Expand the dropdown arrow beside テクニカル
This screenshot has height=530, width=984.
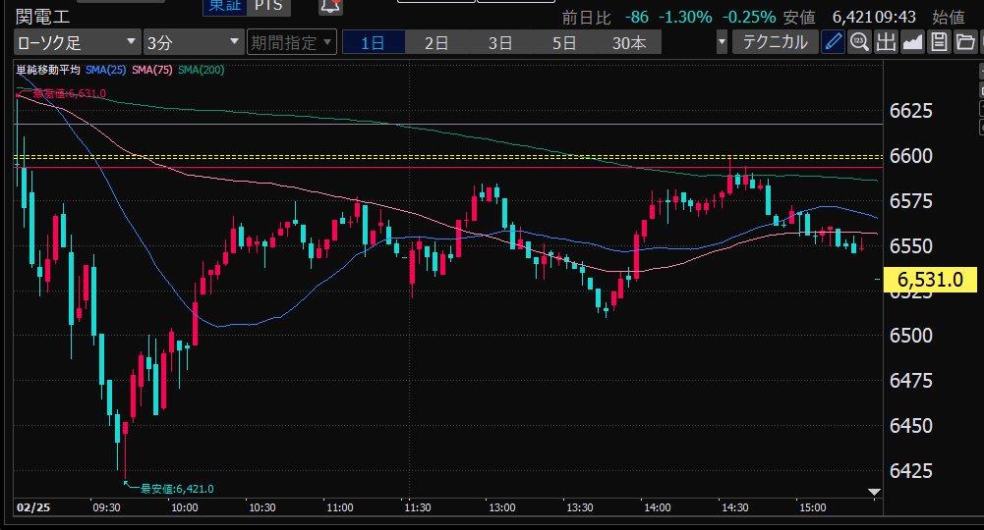click(723, 42)
